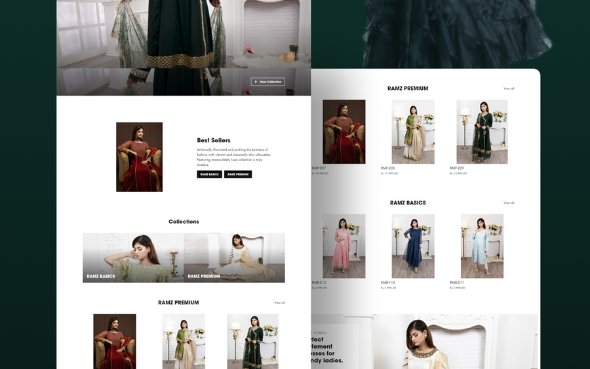The height and width of the screenshot is (369, 590).
Task: Click the bottom banner with woman in cream dress
Action: tap(424, 341)
